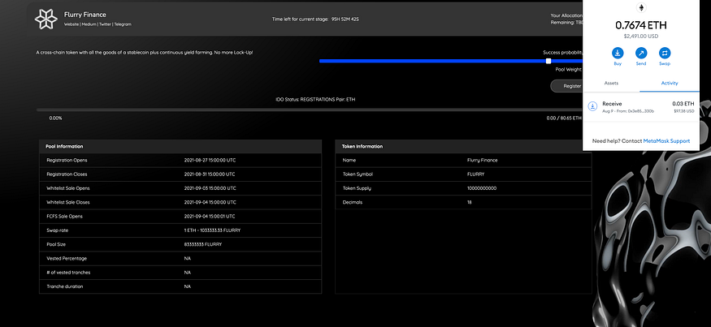The image size is (711, 327).
Task: Click the Flurry Finance title in the header
Action: pyautogui.click(x=85, y=15)
